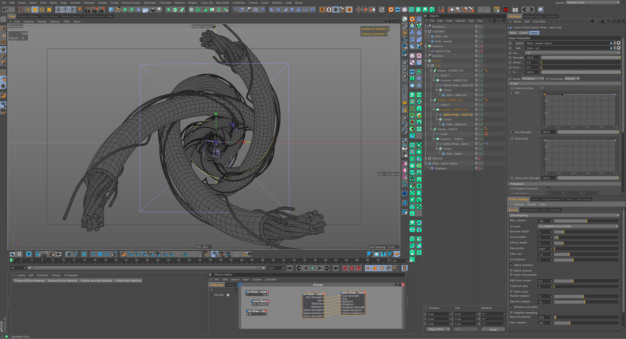This screenshot has width=626, height=339.
Task: Activate the Move tool in top toolbar
Action: point(28,10)
